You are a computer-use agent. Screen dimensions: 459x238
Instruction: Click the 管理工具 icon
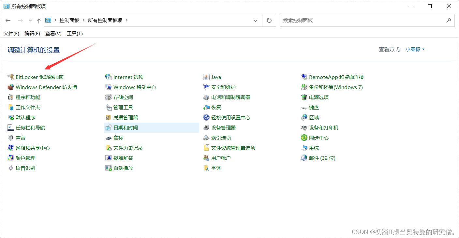tap(109, 108)
